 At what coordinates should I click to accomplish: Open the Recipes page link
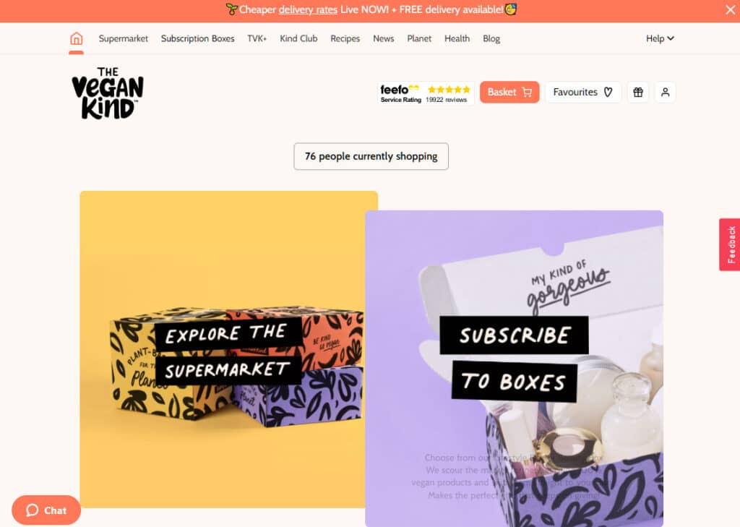coord(345,39)
